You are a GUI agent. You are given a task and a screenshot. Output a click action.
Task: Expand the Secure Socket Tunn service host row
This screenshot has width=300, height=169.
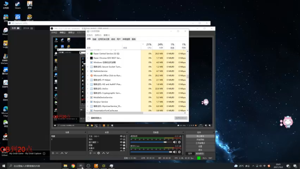(x=88, y=67)
